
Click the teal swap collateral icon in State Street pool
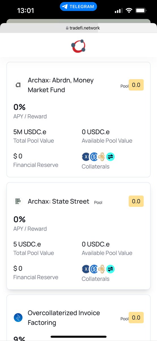tap(110, 269)
